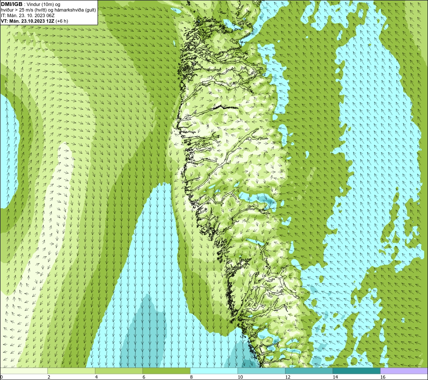Select the purple swatch above 16 m/s
The width and height of the screenshot is (428, 380).
click(x=404, y=371)
